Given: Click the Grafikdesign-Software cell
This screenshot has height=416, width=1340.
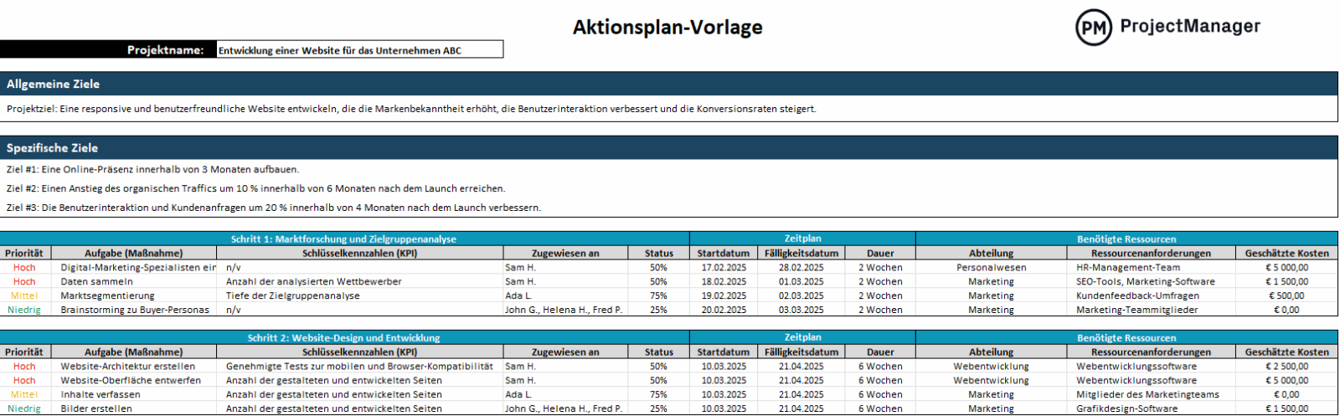Looking at the screenshot, I should (x=1126, y=408).
